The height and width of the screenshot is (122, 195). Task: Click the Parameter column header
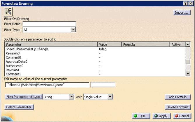coord(51,45)
